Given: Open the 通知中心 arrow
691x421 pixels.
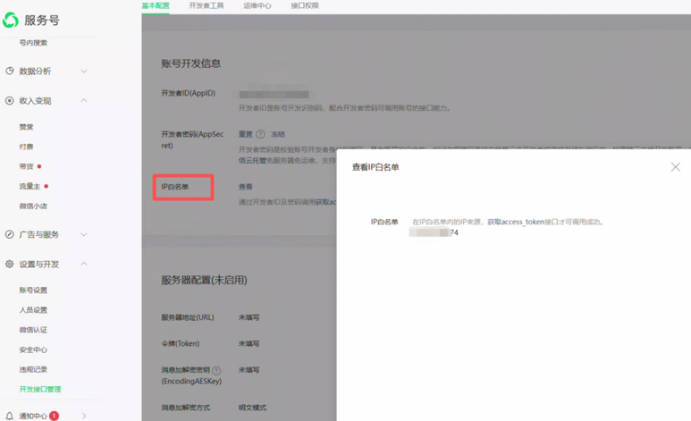Looking at the screenshot, I should click(x=84, y=416).
